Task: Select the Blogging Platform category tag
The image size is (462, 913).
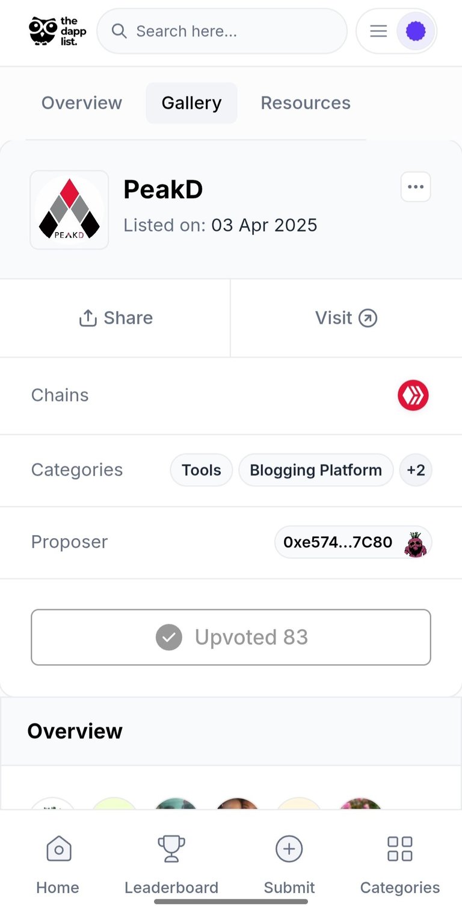Action: [316, 470]
